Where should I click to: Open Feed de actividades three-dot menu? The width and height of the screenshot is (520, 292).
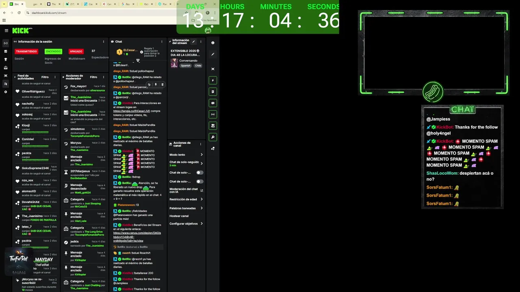(56, 77)
